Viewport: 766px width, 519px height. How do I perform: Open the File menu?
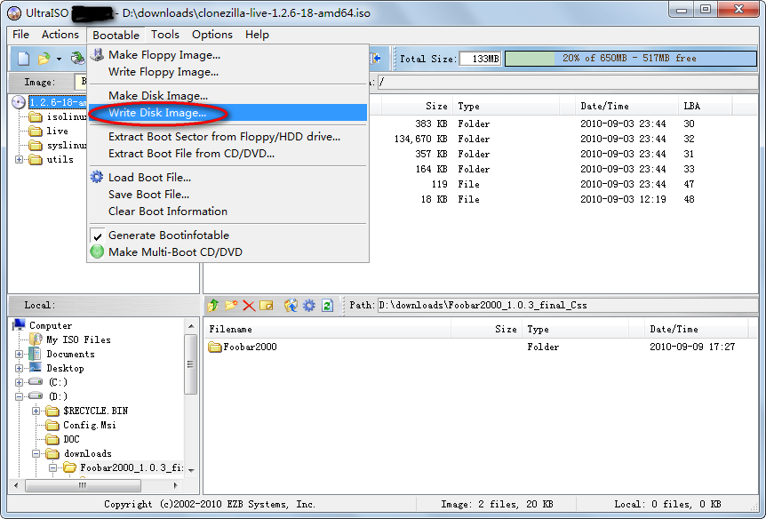pos(20,35)
